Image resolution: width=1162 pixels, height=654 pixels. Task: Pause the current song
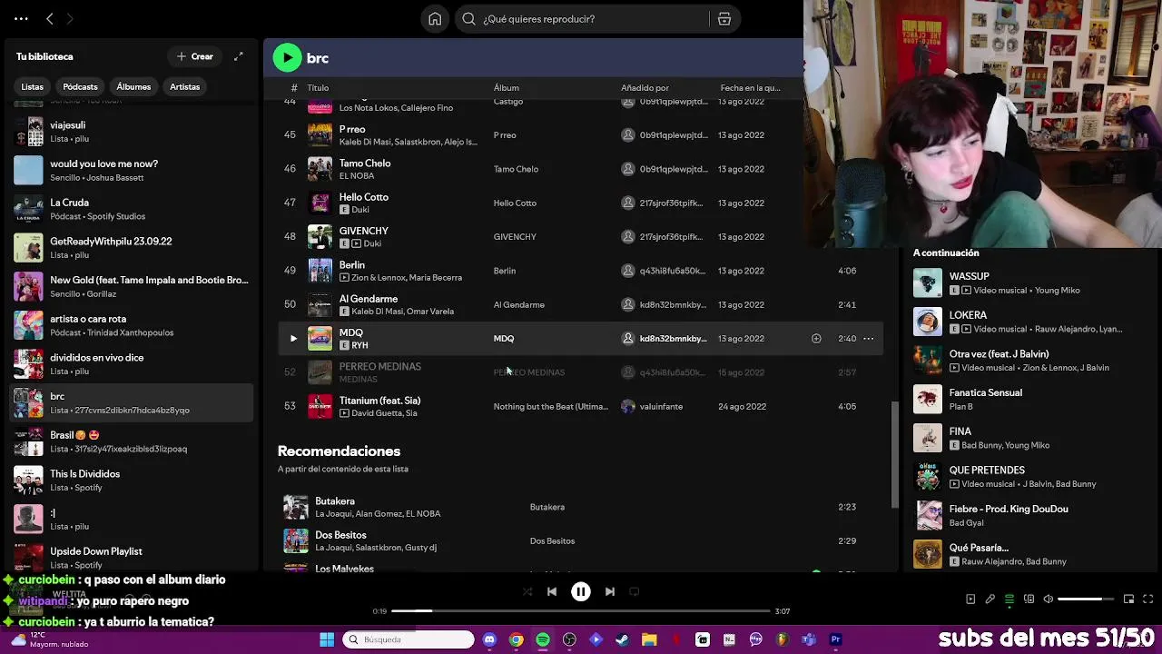pos(581,591)
